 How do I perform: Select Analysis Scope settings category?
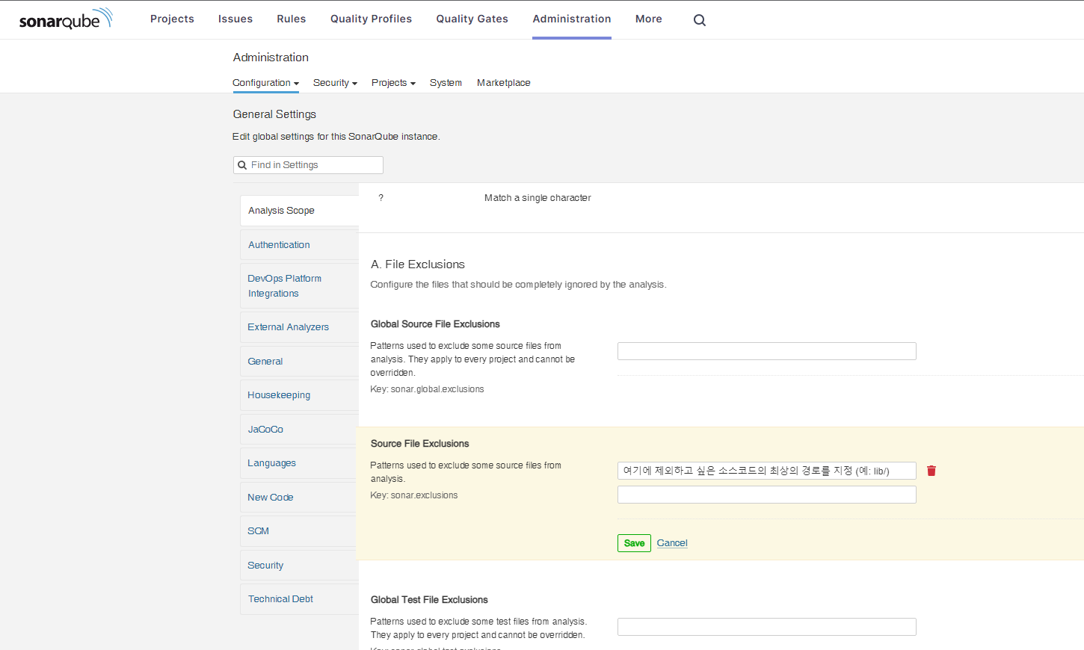point(299,211)
